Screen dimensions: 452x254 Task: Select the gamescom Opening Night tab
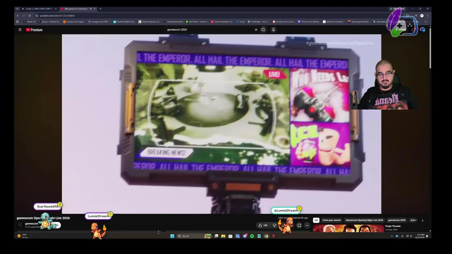[78, 8]
